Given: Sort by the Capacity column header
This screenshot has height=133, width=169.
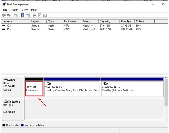Looking at the screenshot, I should click(x=109, y=22).
